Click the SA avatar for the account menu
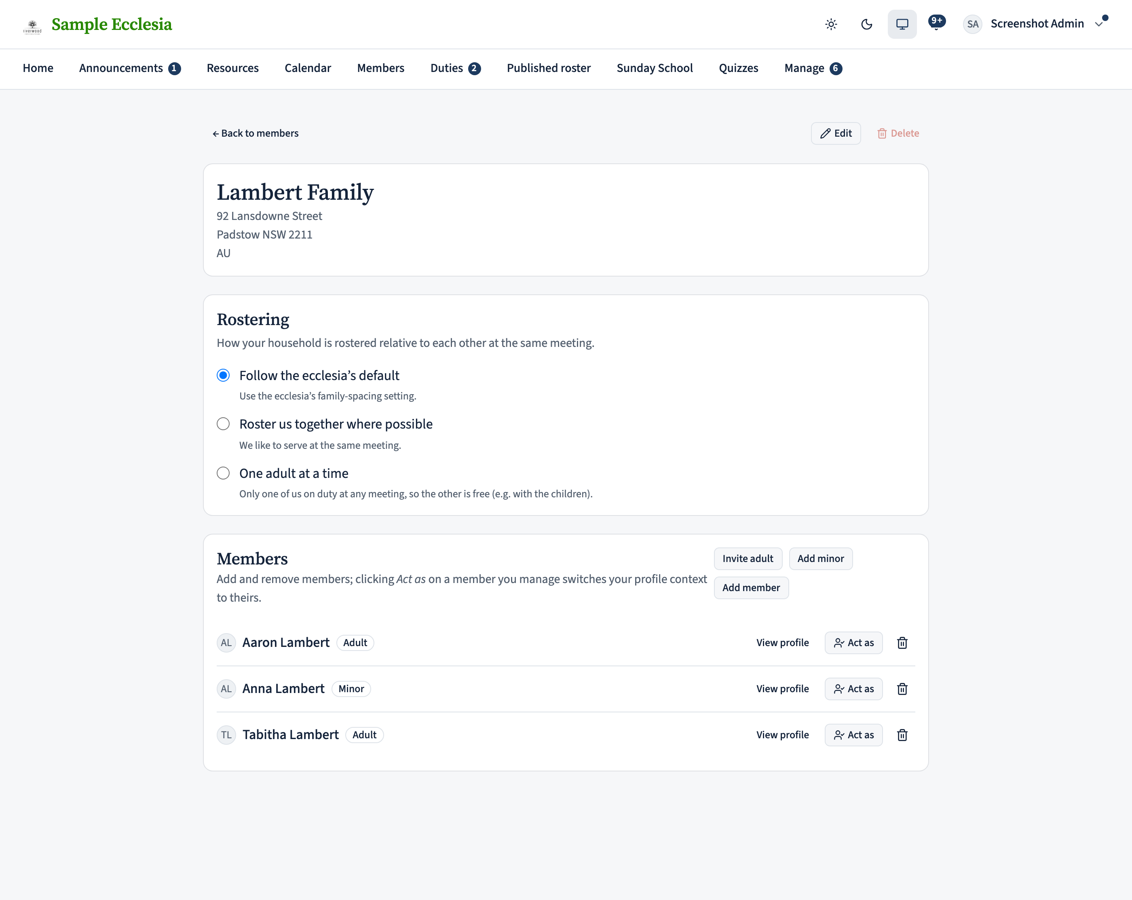The width and height of the screenshot is (1132, 900). pos(972,24)
